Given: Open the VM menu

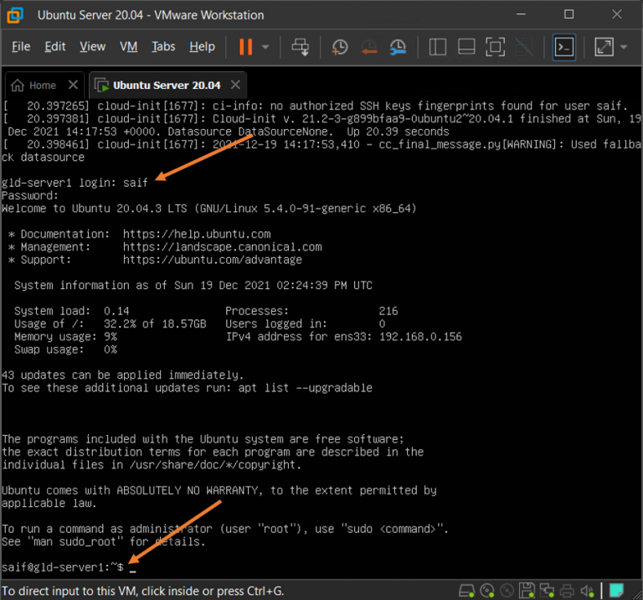Looking at the screenshot, I should click(x=128, y=47).
